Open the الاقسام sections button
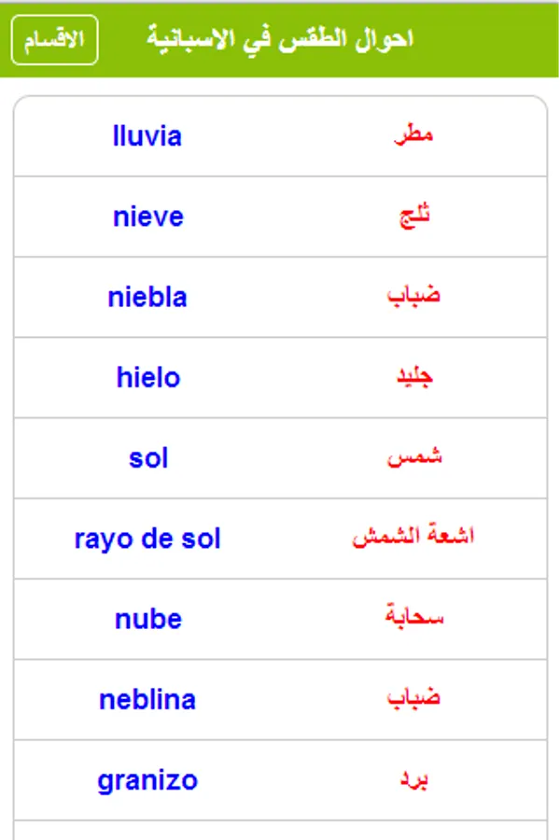The width and height of the screenshot is (560, 840). (x=54, y=41)
